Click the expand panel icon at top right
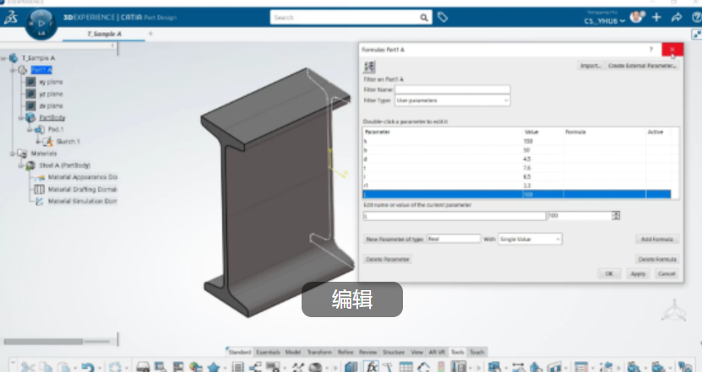The width and height of the screenshot is (702, 372). (697, 35)
